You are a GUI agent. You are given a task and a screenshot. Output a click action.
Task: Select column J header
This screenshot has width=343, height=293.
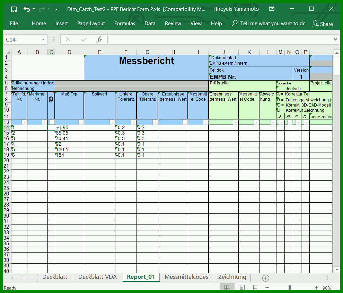(223, 52)
